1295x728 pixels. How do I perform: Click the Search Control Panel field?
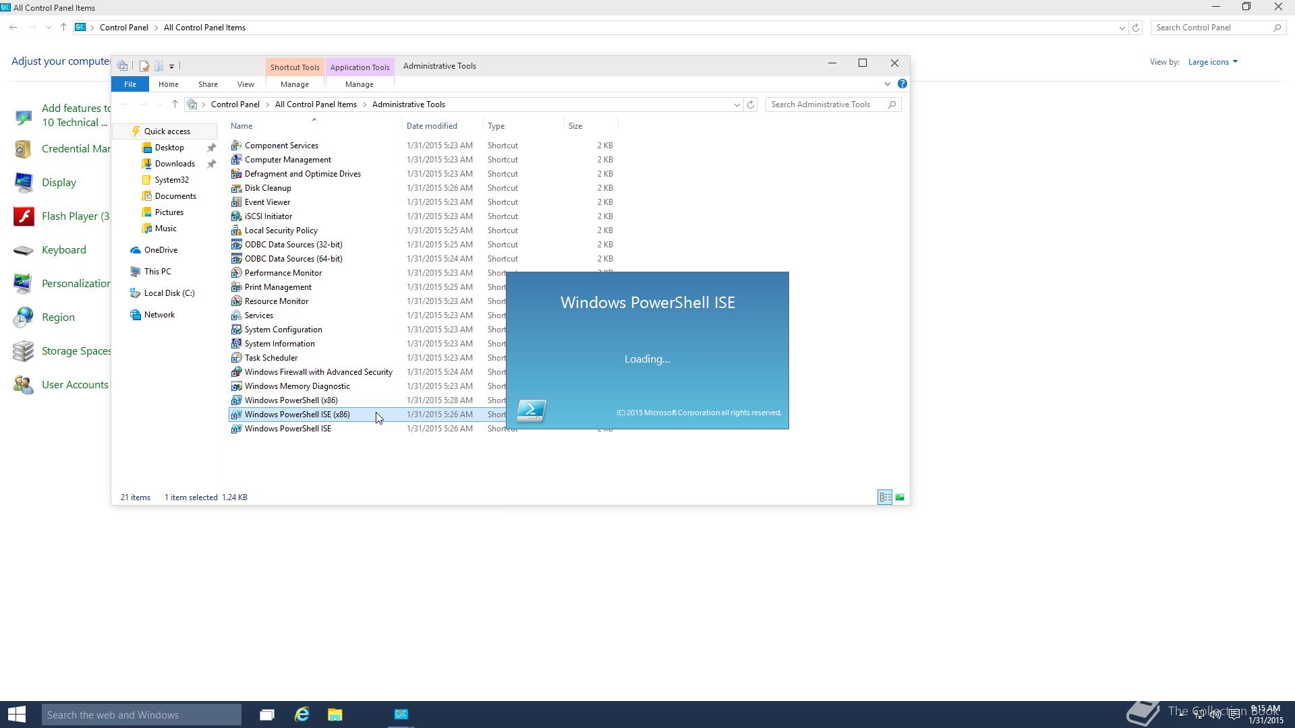(1217, 28)
